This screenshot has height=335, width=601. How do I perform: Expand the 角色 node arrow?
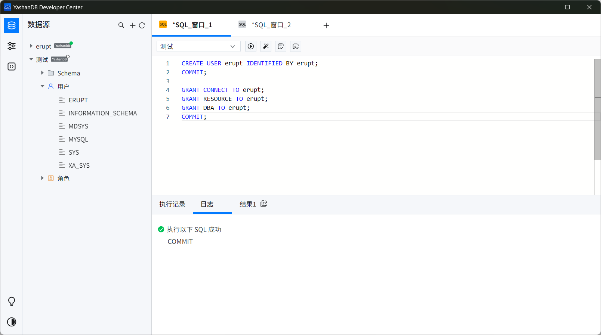[42, 178]
